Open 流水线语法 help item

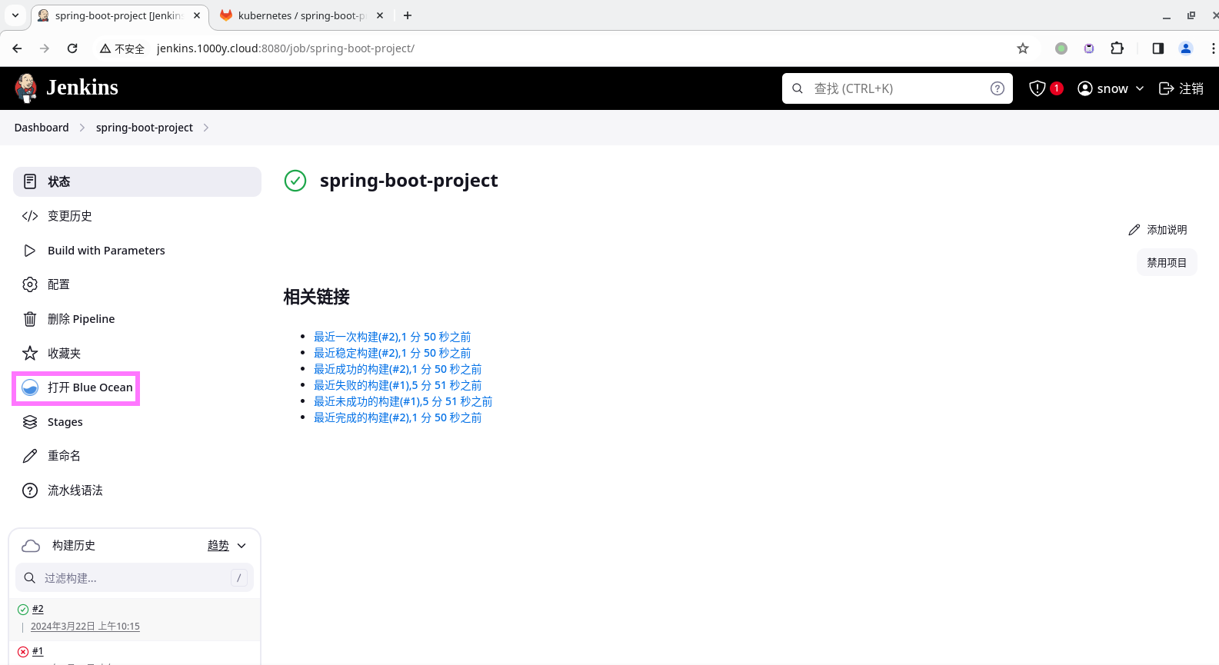pyautogui.click(x=137, y=490)
